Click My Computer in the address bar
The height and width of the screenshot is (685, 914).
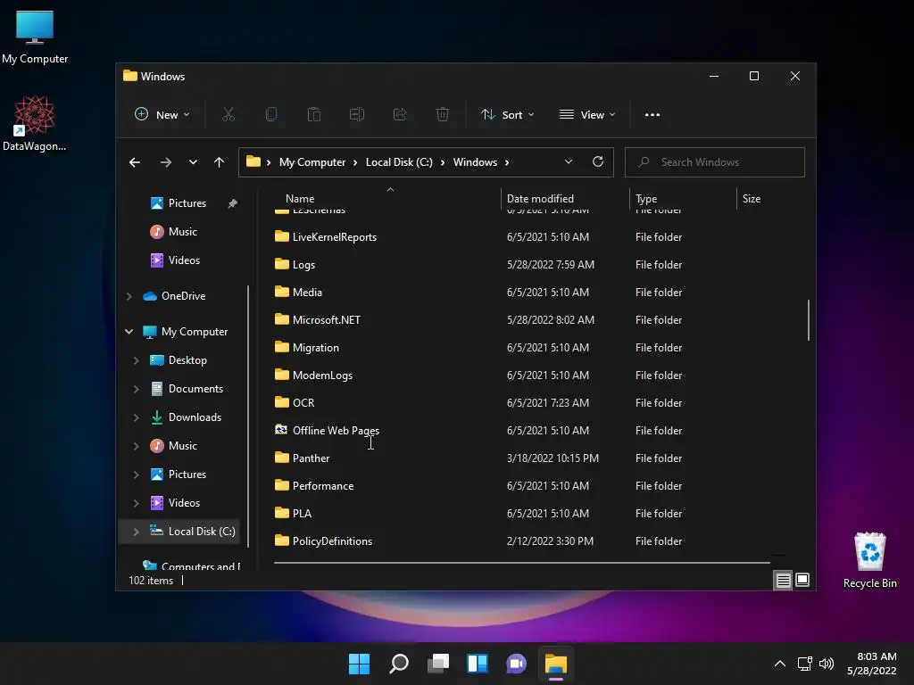pos(312,162)
